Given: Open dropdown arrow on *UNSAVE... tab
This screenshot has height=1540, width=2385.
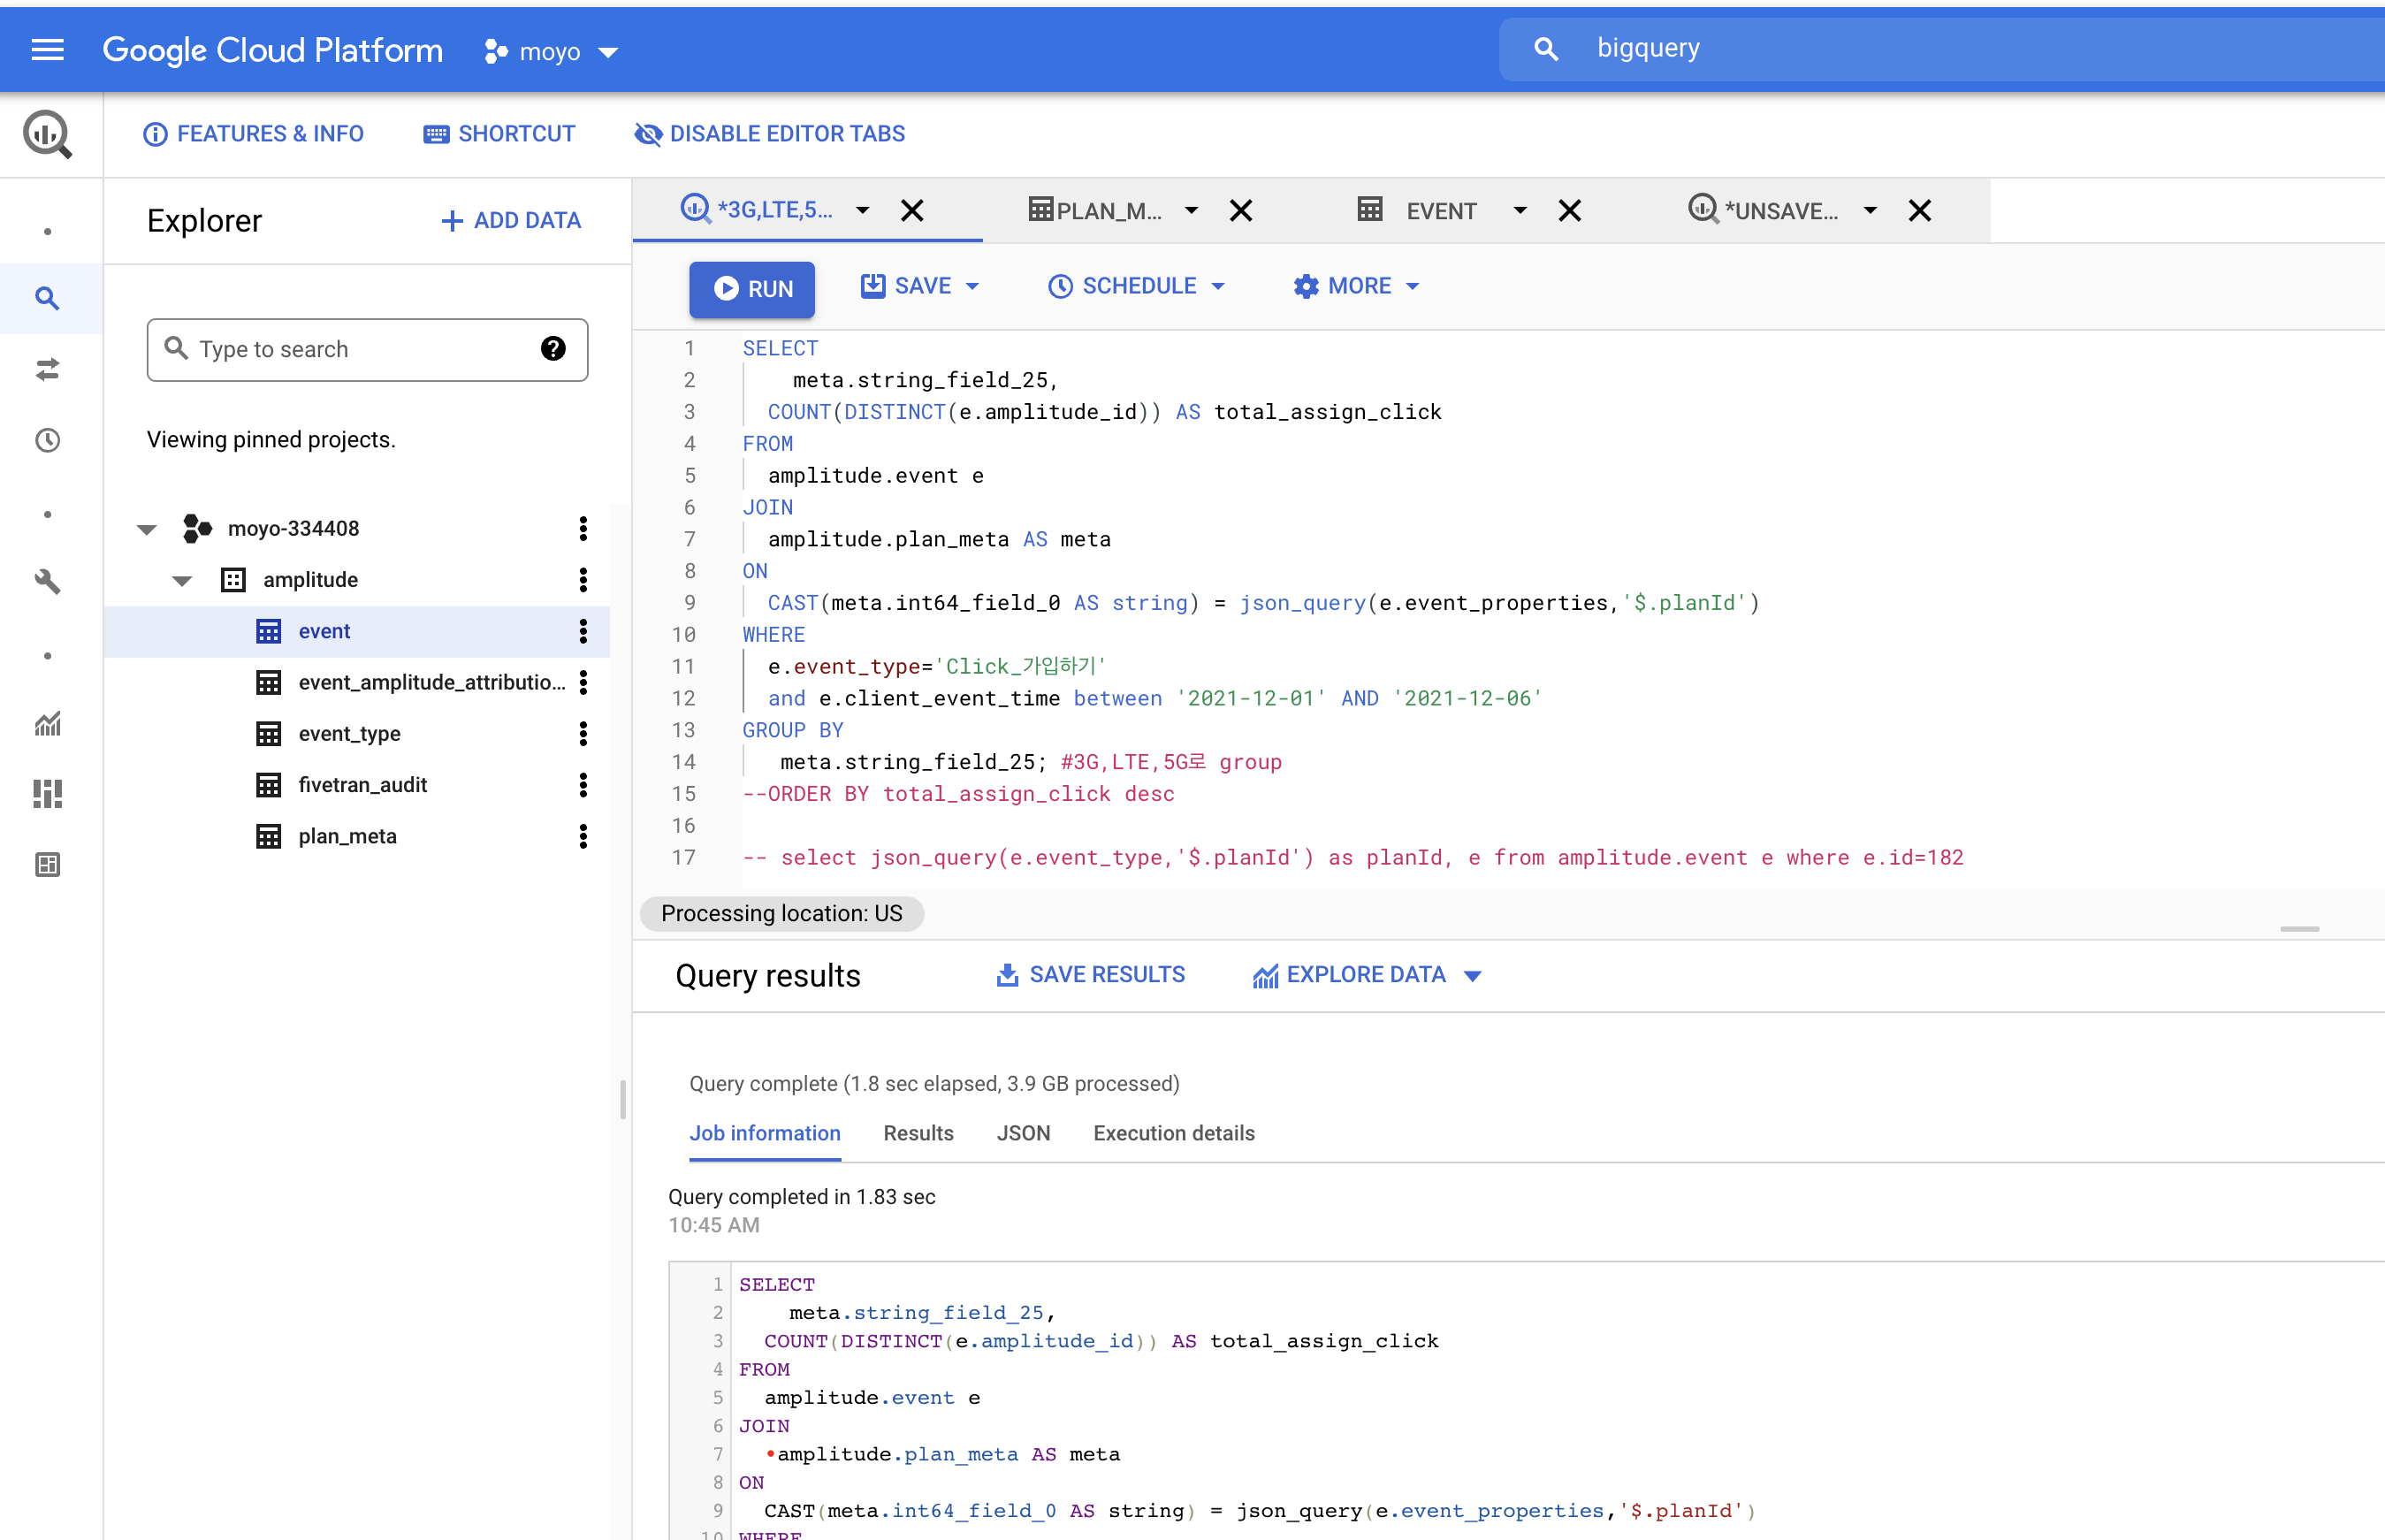Looking at the screenshot, I should pos(1870,210).
